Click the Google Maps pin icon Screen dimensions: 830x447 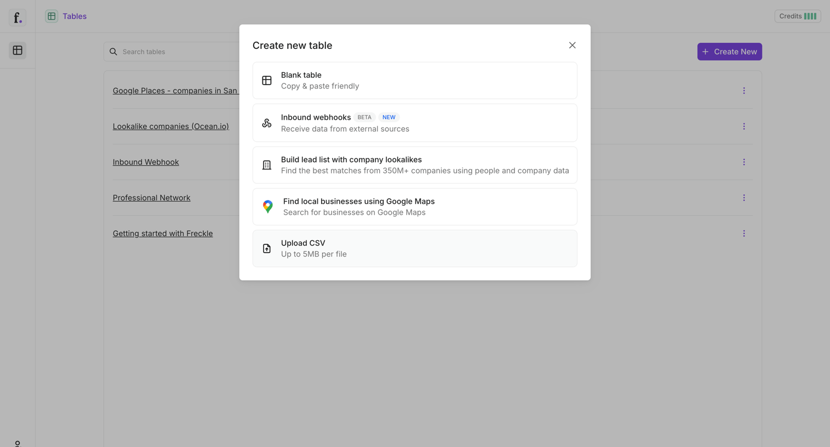pyautogui.click(x=268, y=206)
